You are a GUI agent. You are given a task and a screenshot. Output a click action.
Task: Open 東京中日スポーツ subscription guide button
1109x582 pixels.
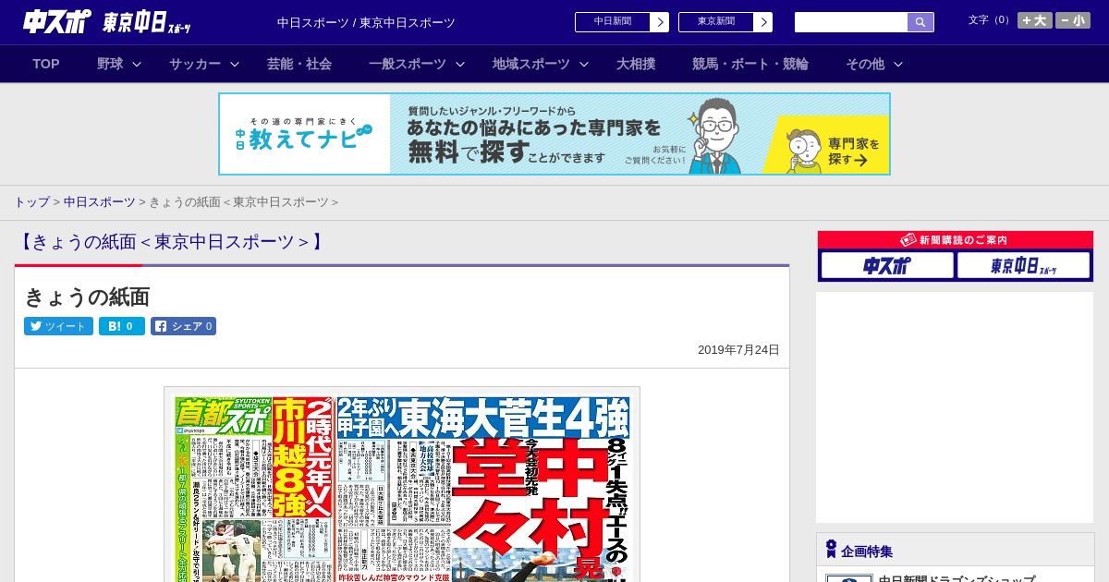coord(1024,266)
